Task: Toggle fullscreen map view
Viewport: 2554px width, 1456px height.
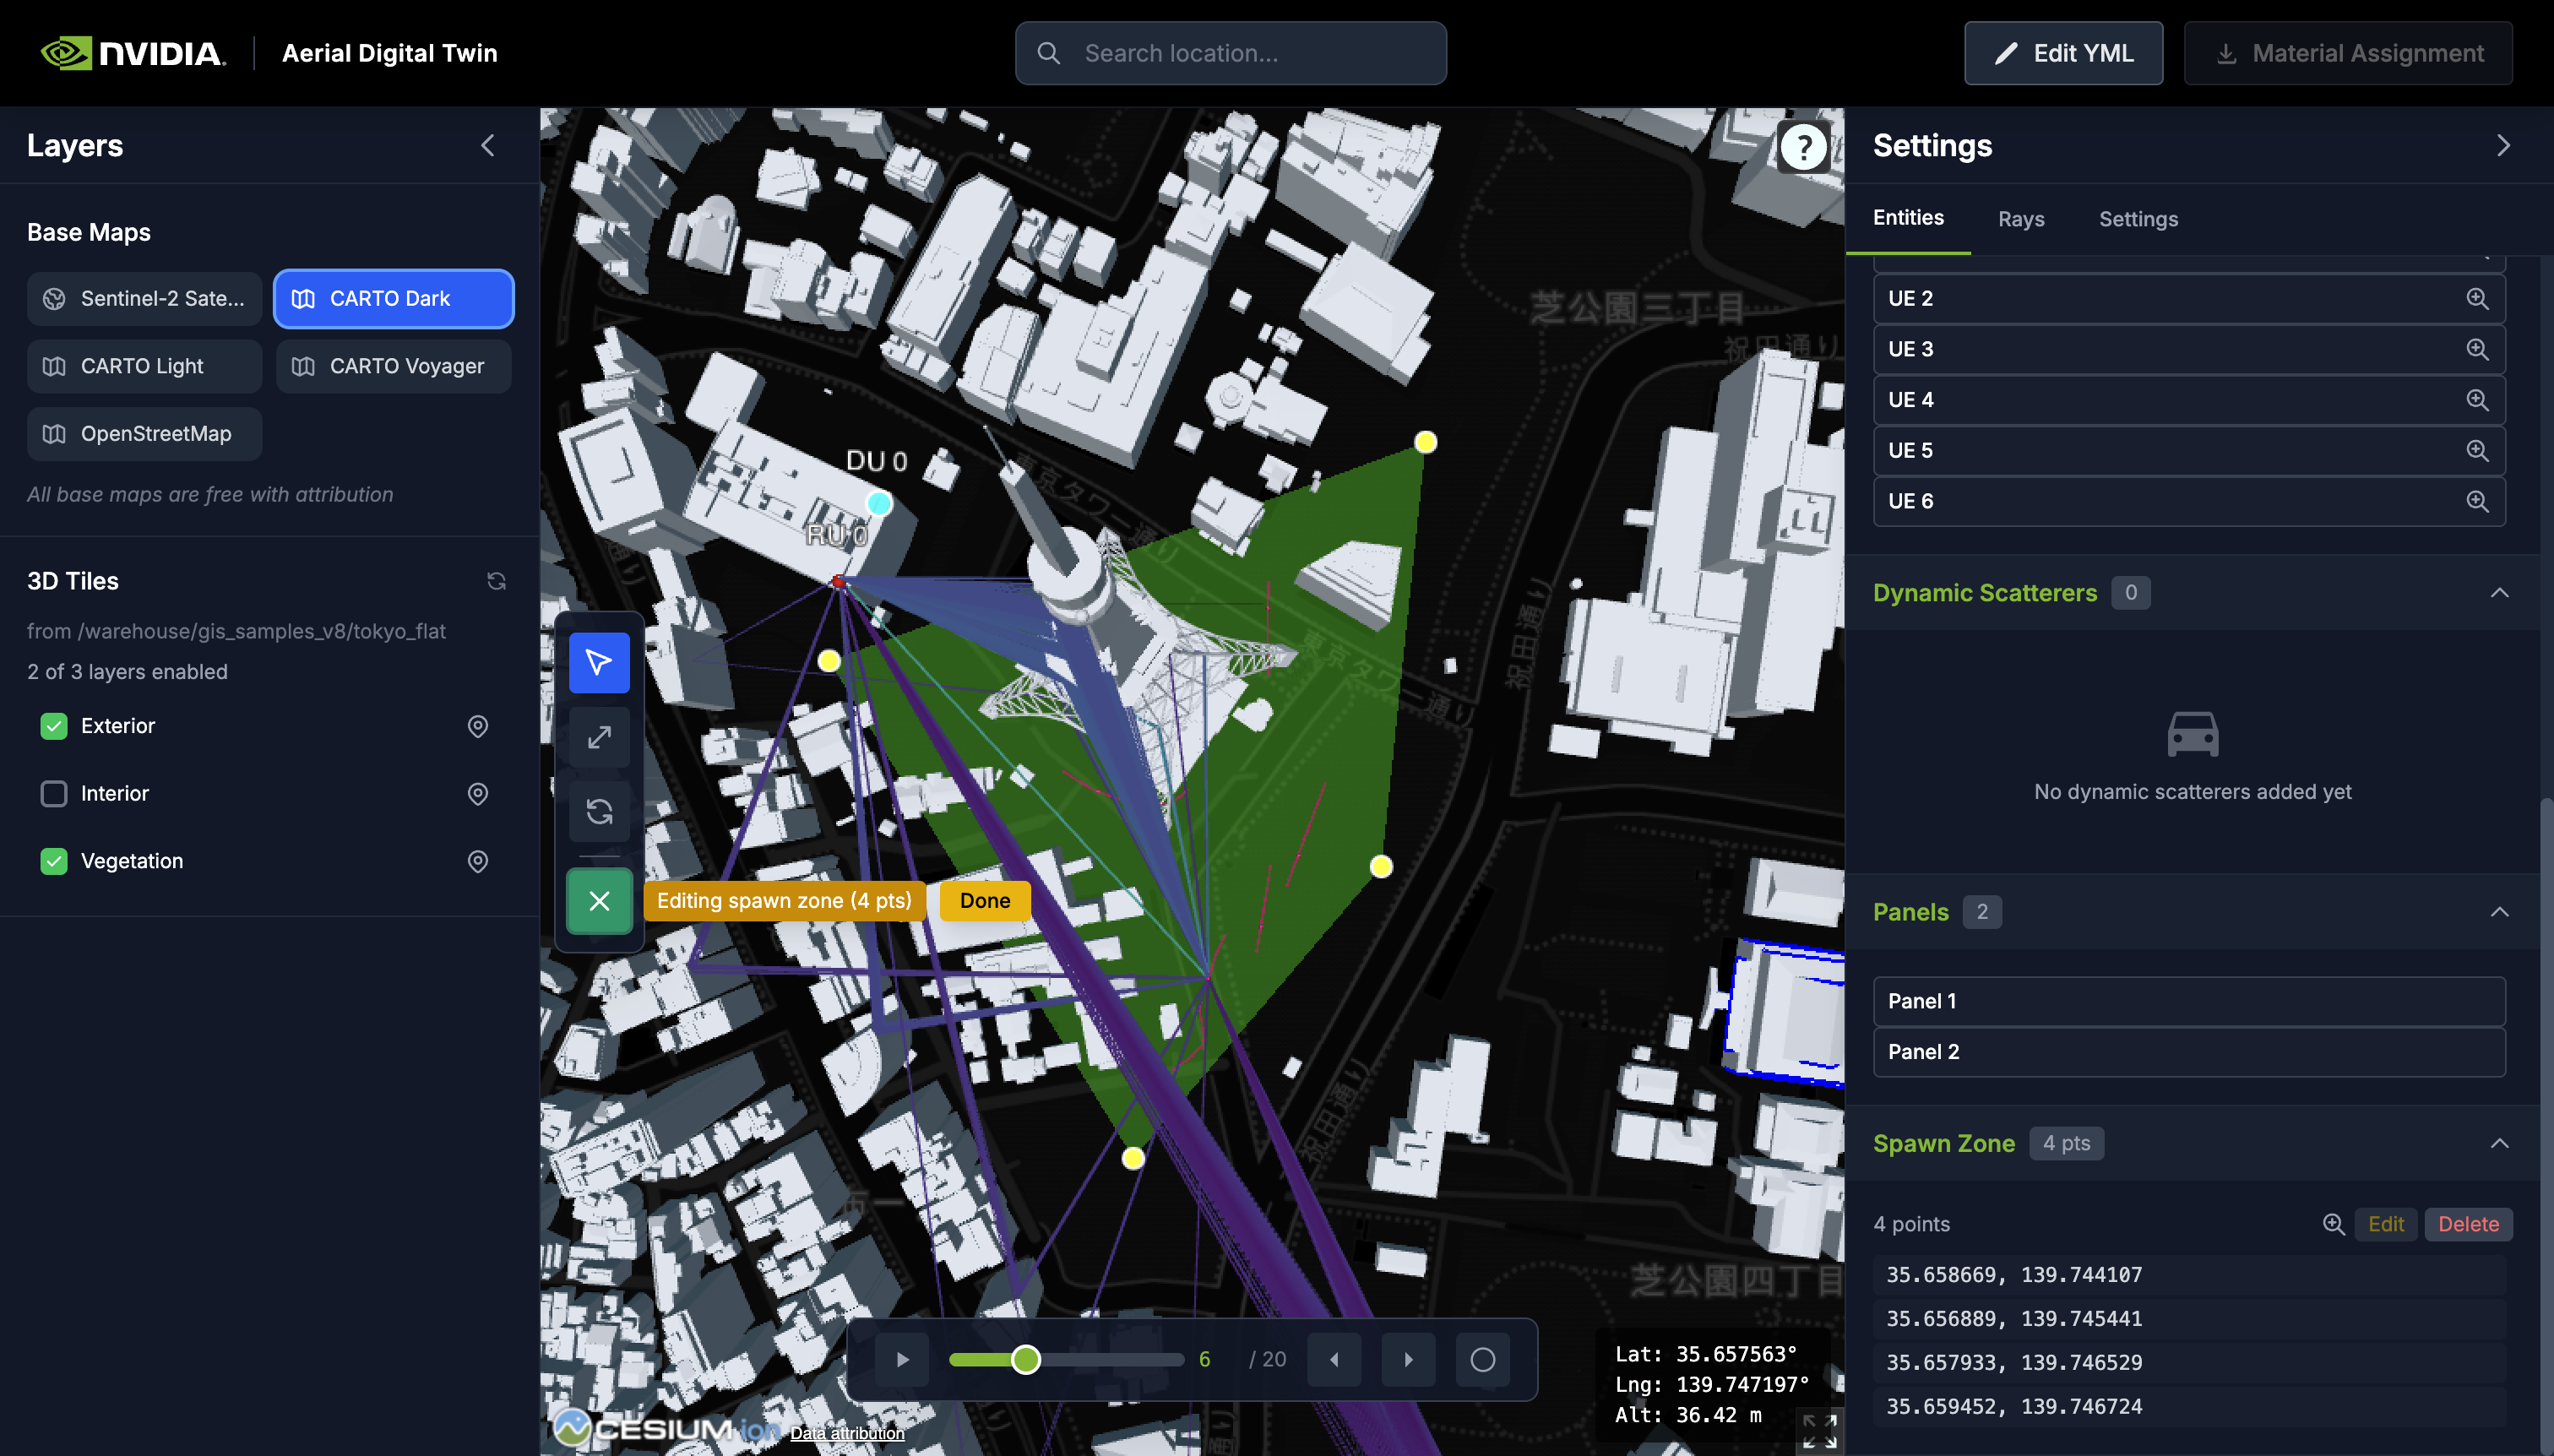Action: coord(1819,1431)
